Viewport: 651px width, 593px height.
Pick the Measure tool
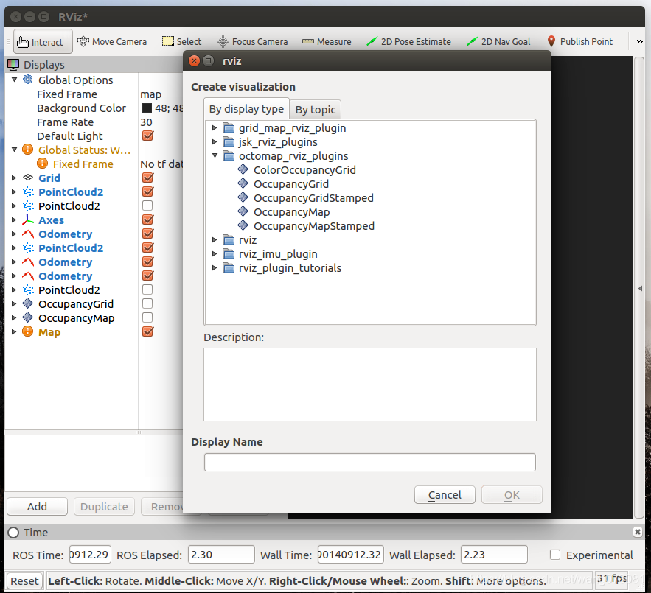click(x=327, y=41)
